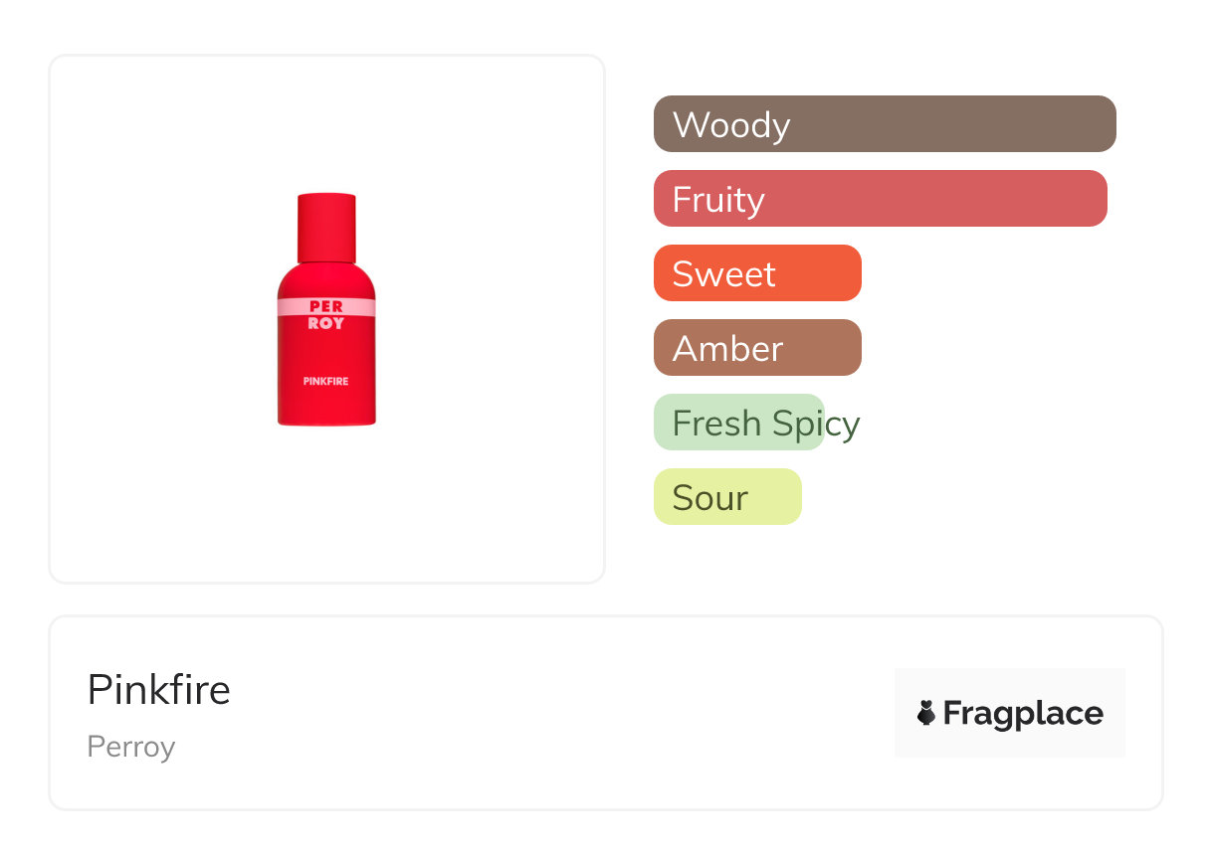
Task: Click the Fragplace bottle logo icon
Action: click(x=926, y=713)
